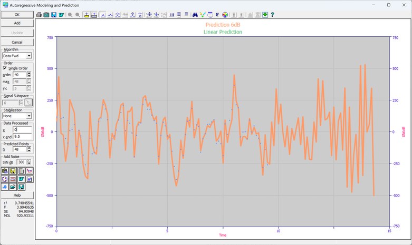Click the Add button

(x=17, y=23)
